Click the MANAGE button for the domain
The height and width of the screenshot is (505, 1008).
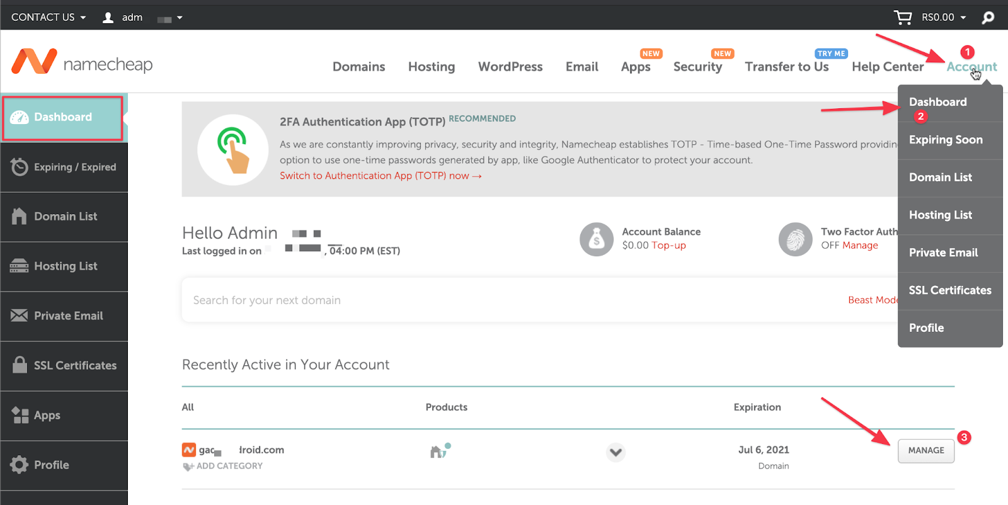click(926, 451)
